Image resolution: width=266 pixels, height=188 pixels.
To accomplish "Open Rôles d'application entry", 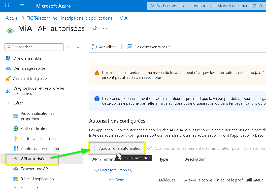I will click(37, 179).
